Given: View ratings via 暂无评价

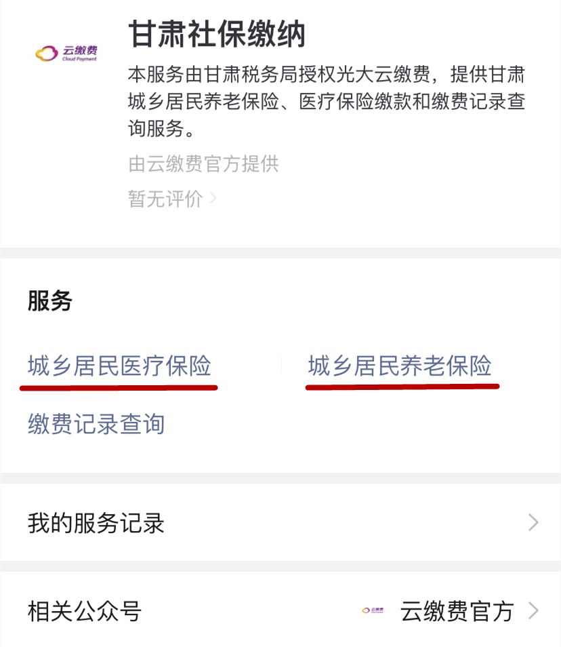Looking at the screenshot, I should point(165,199).
